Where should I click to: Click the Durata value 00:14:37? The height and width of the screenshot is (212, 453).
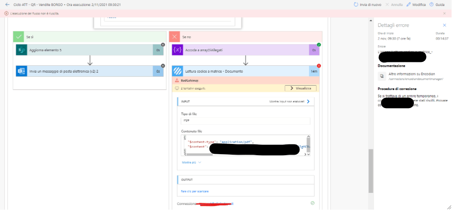click(x=442, y=38)
